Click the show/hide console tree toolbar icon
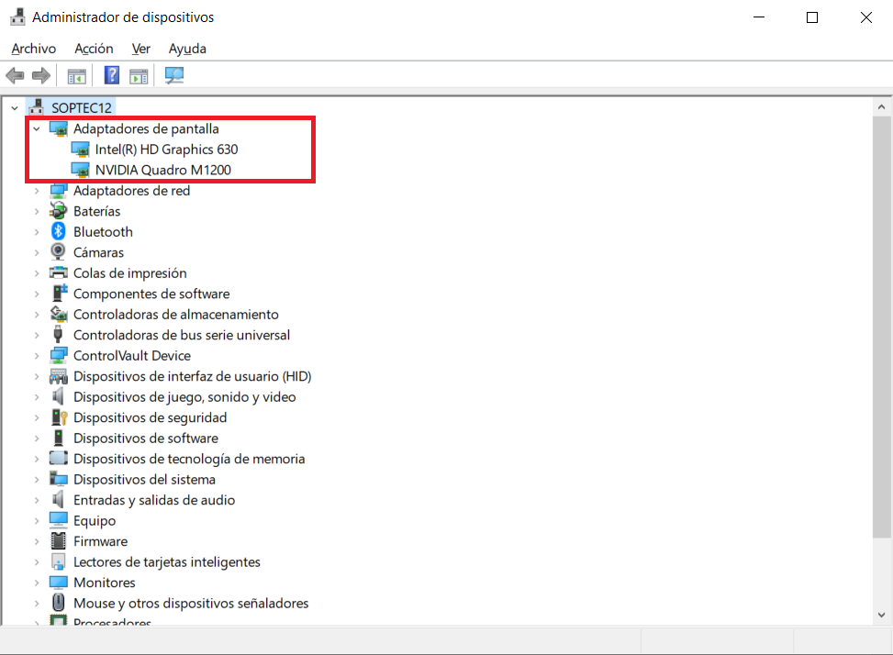The height and width of the screenshot is (655, 893). coord(77,76)
